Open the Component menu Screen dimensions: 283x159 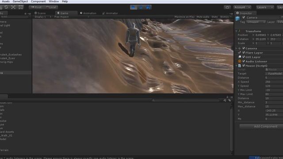38,1
